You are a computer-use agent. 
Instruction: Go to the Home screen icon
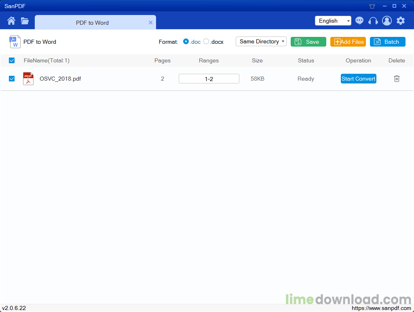[x=11, y=21]
